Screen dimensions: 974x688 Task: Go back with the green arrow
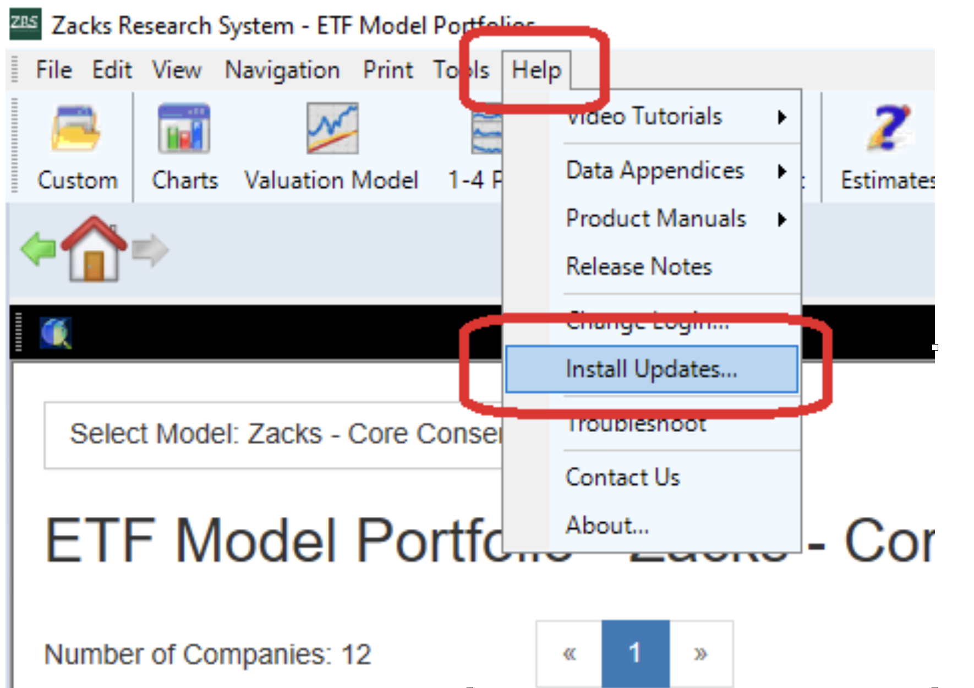coord(38,249)
